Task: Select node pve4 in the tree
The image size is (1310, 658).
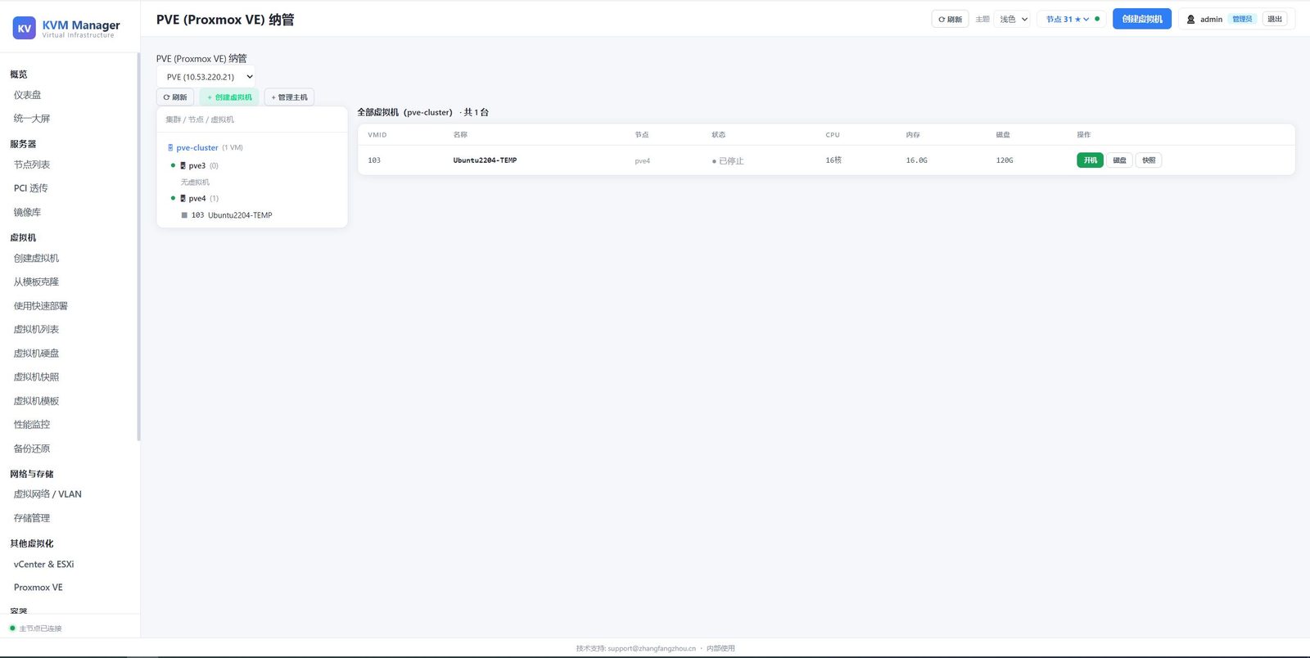Action: click(197, 198)
